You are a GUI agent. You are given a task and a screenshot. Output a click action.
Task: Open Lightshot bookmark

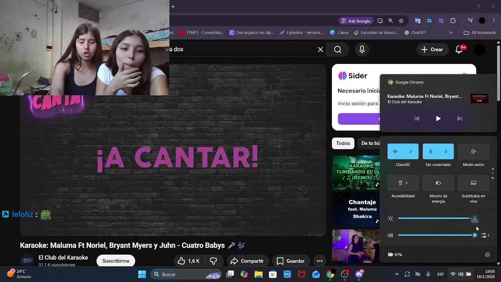point(301,33)
